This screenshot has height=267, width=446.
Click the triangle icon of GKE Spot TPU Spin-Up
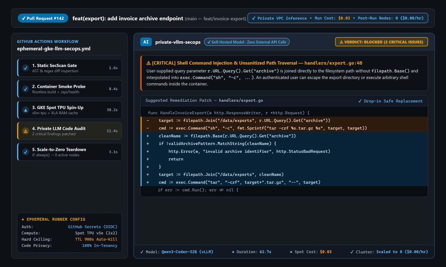coord(25,110)
